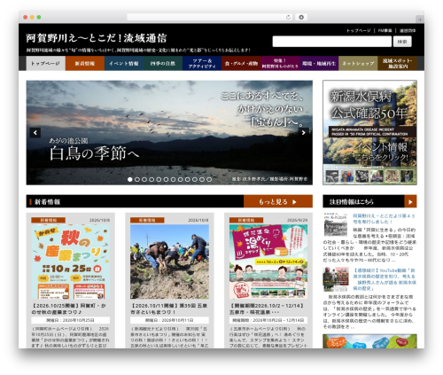This screenshot has height=375, width=443.
Task: Open the YouTube動画 新潟水俣病の歴史 article link
Action: point(385,279)
